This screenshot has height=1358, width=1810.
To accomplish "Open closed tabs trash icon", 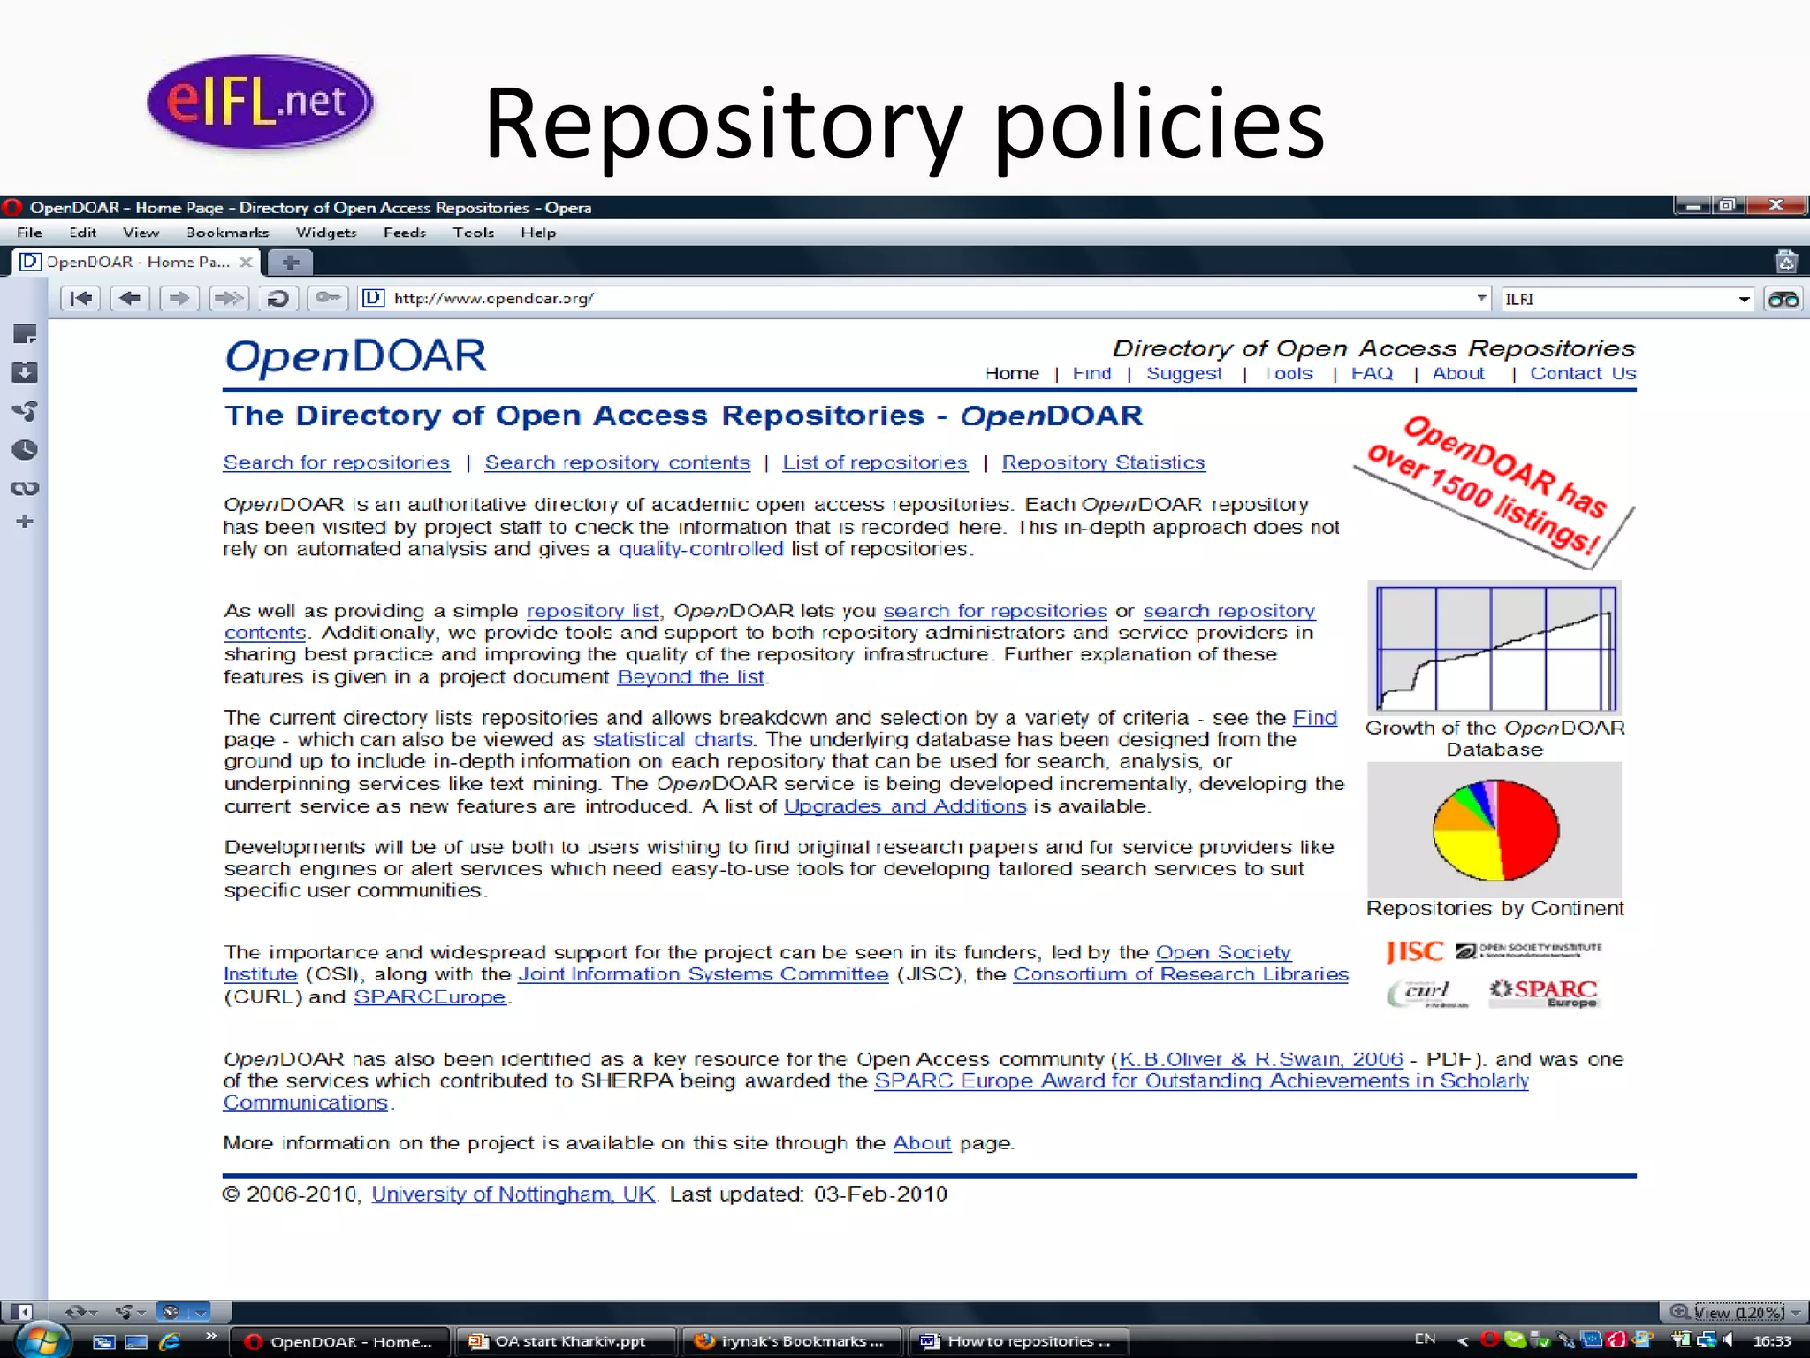I will [1786, 262].
